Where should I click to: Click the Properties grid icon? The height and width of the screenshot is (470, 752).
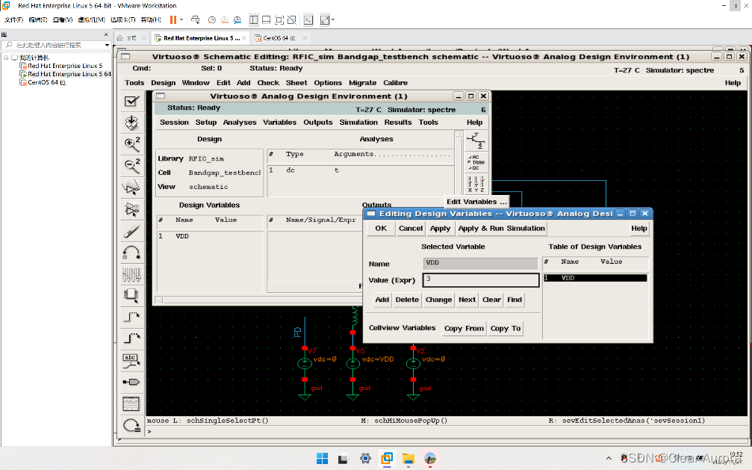131,275
